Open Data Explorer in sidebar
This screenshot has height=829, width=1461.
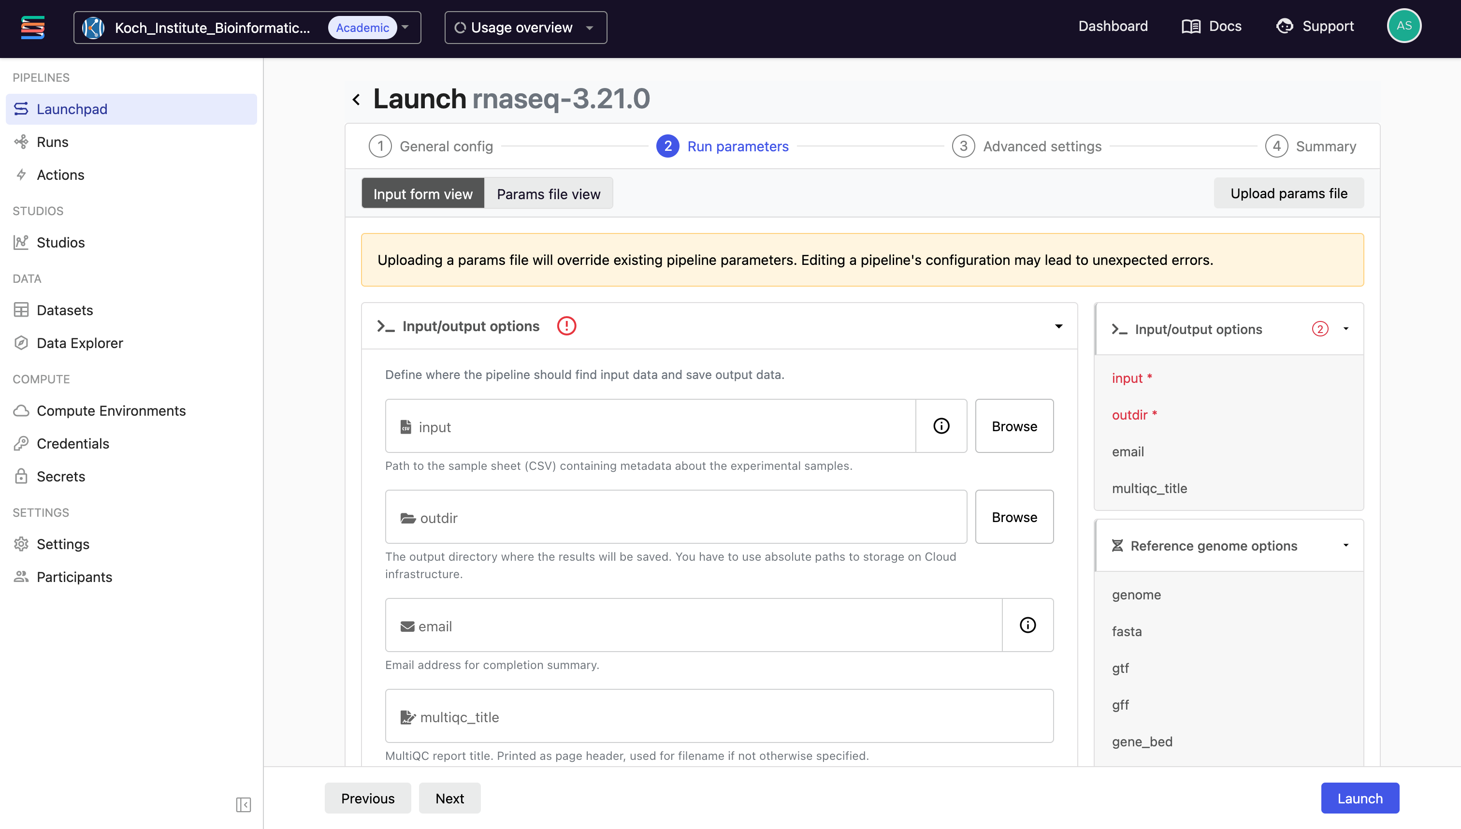[x=80, y=343]
